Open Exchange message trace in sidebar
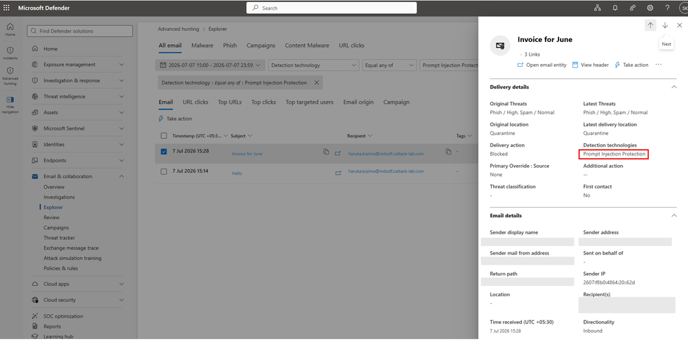688x341 pixels. [71, 247]
